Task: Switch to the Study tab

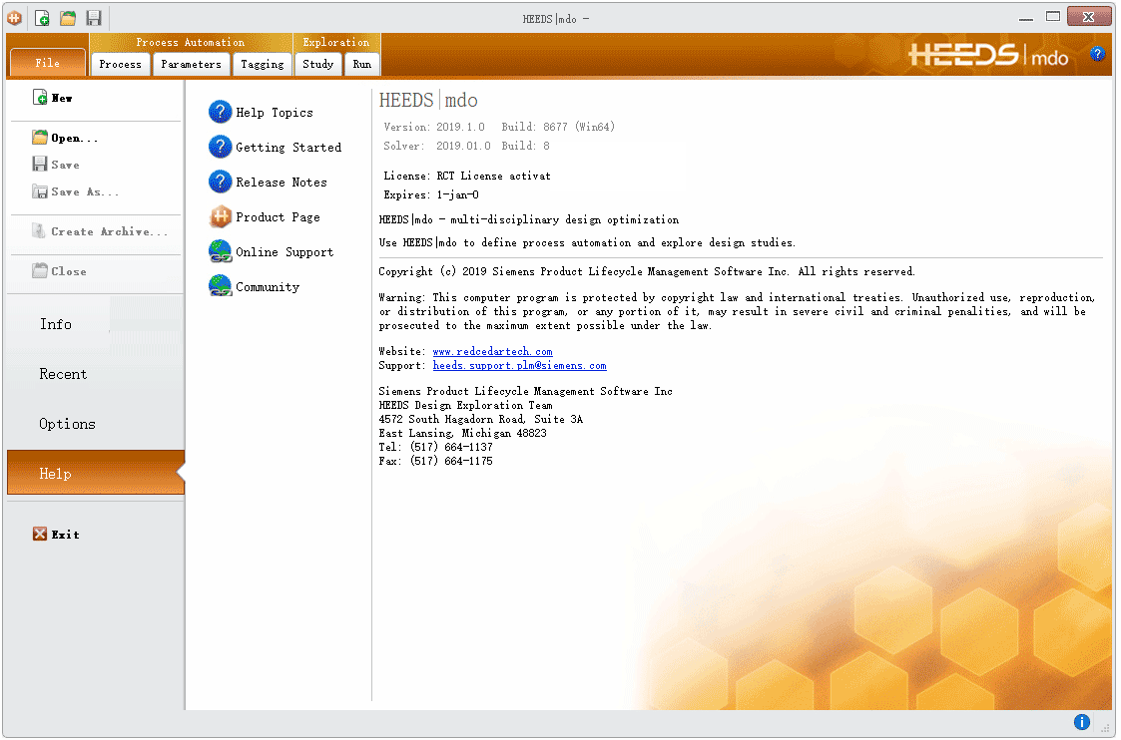Action: [x=318, y=64]
